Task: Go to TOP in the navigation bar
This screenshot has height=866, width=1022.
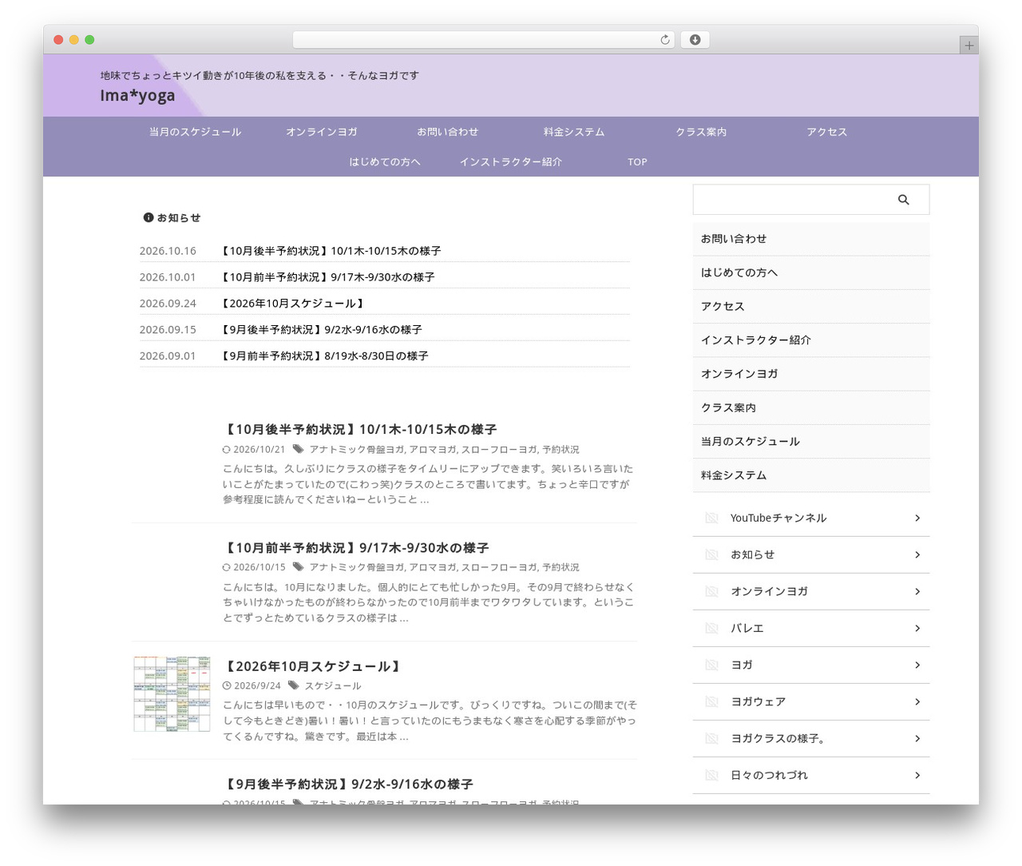Action: 637,161
